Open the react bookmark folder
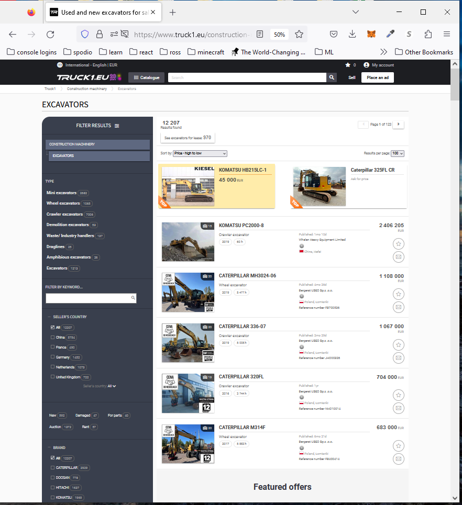 141,52
